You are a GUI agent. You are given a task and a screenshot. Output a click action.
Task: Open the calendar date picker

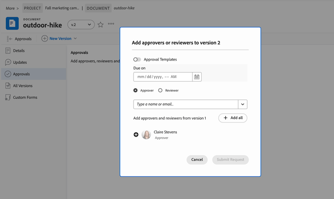tap(197, 77)
